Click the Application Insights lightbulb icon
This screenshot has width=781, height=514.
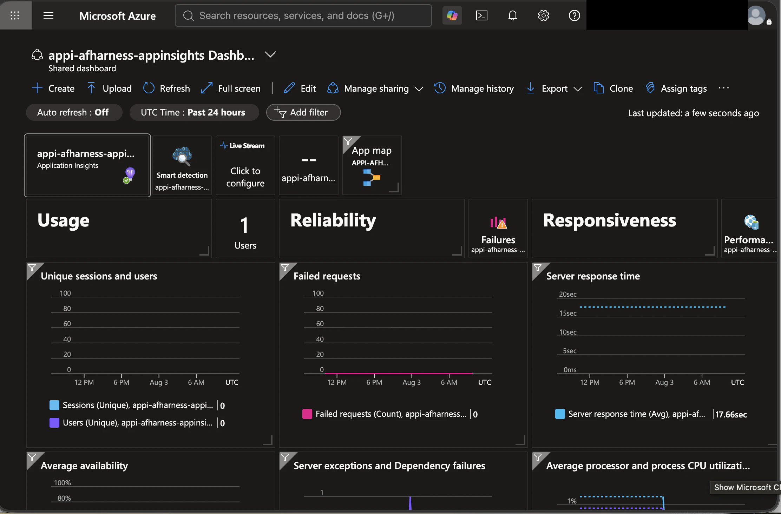tap(129, 175)
